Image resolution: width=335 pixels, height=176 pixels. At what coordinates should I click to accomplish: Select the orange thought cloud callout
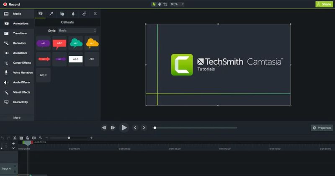[92, 44]
